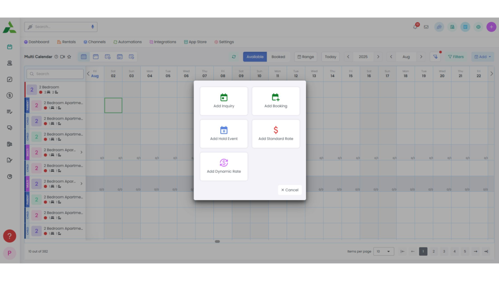Open the pie chart reports icon in sidebar

(10, 177)
